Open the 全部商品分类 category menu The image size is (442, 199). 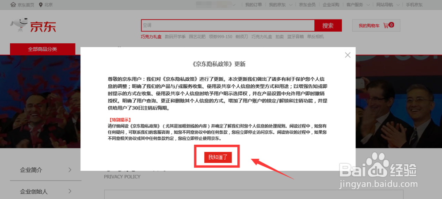click(42, 49)
